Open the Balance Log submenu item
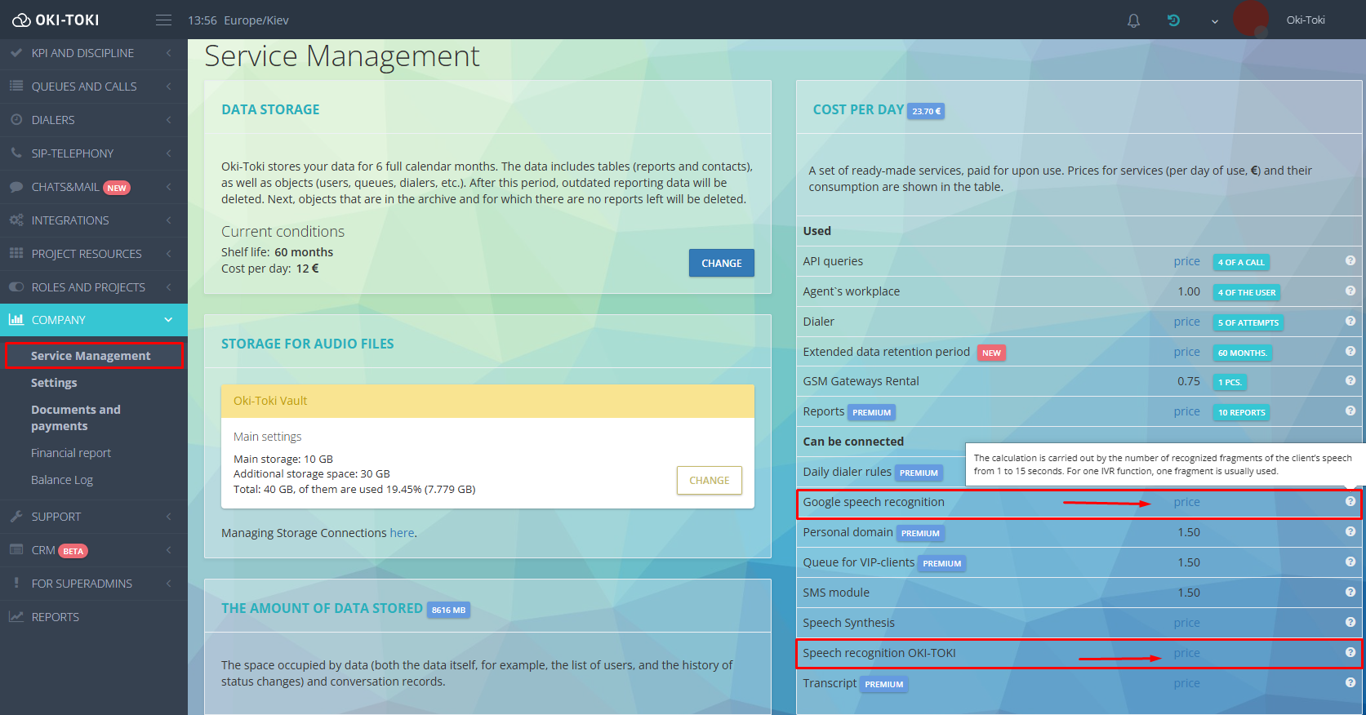 click(x=62, y=480)
